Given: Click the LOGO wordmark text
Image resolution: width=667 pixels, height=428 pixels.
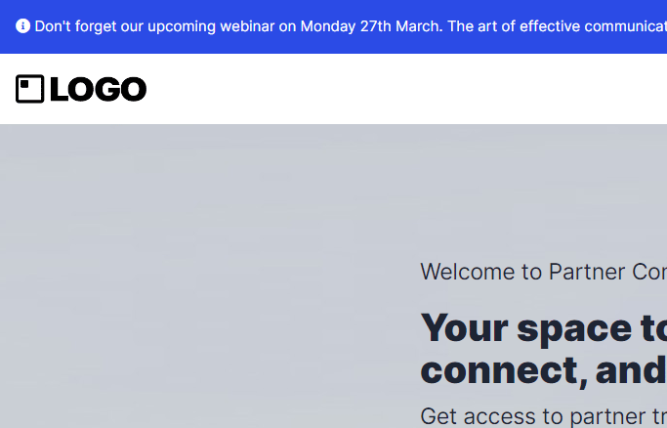Looking at the screenshot, I should coord(98,90).
